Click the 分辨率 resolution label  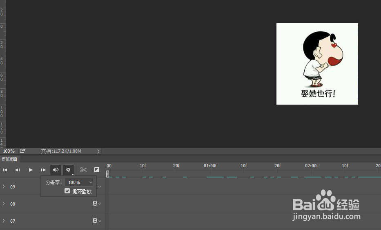[54, 182]
